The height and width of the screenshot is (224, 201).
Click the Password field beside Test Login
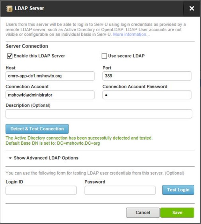(x=120, y=190)
